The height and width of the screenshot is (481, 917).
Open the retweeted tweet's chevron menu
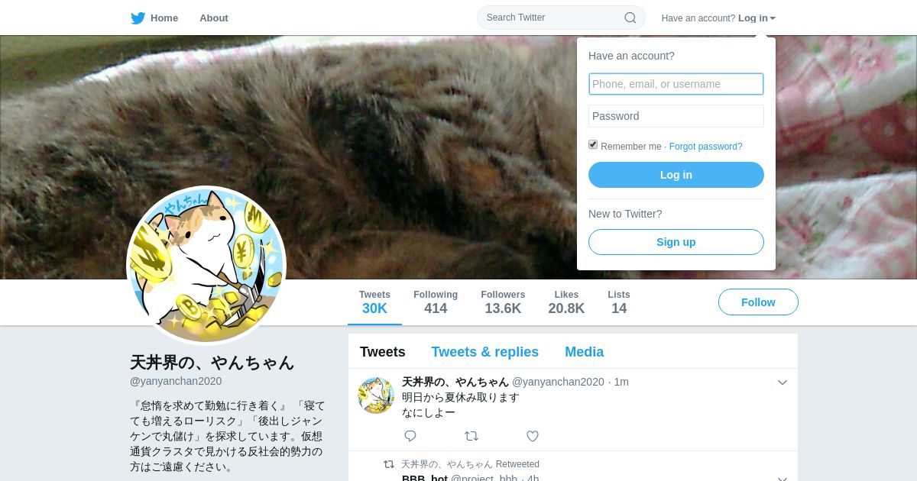tap(783, 479)
